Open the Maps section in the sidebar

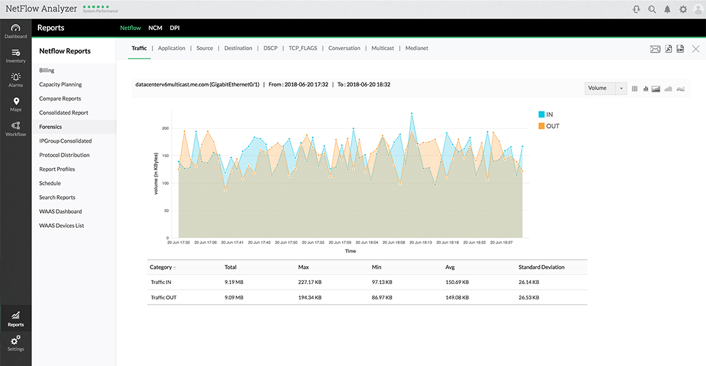tap(15, 104)
